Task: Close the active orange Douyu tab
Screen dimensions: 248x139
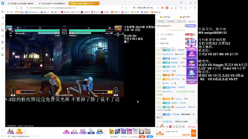Action: coord(98,3)
